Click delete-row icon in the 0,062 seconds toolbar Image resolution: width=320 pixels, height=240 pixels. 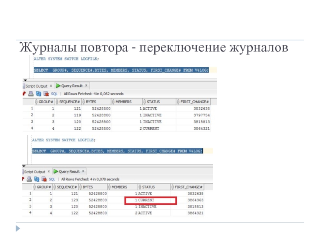pyautogui.click(x=46, y=94)
